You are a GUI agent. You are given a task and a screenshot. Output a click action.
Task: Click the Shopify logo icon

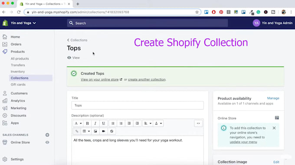tap(5, 23)
